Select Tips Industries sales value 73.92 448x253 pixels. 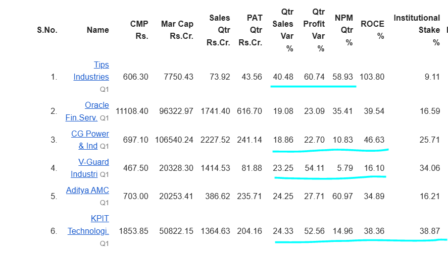coord(219,77)
